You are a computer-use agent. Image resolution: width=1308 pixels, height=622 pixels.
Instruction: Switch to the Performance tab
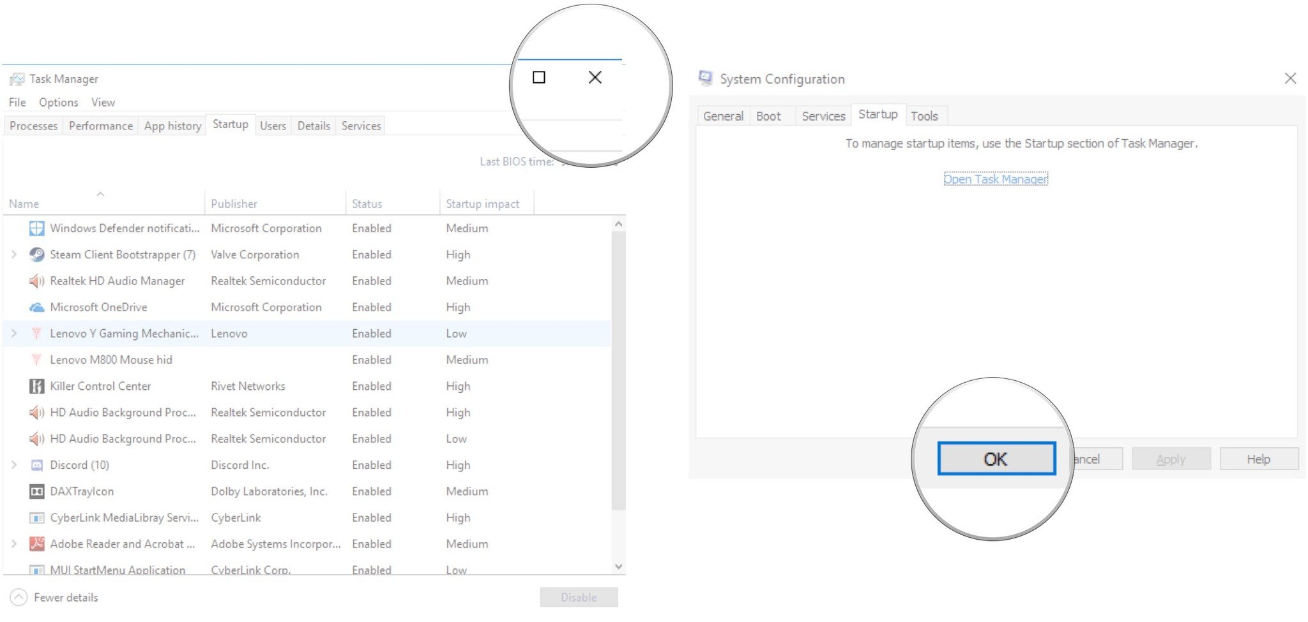[101, 126]
